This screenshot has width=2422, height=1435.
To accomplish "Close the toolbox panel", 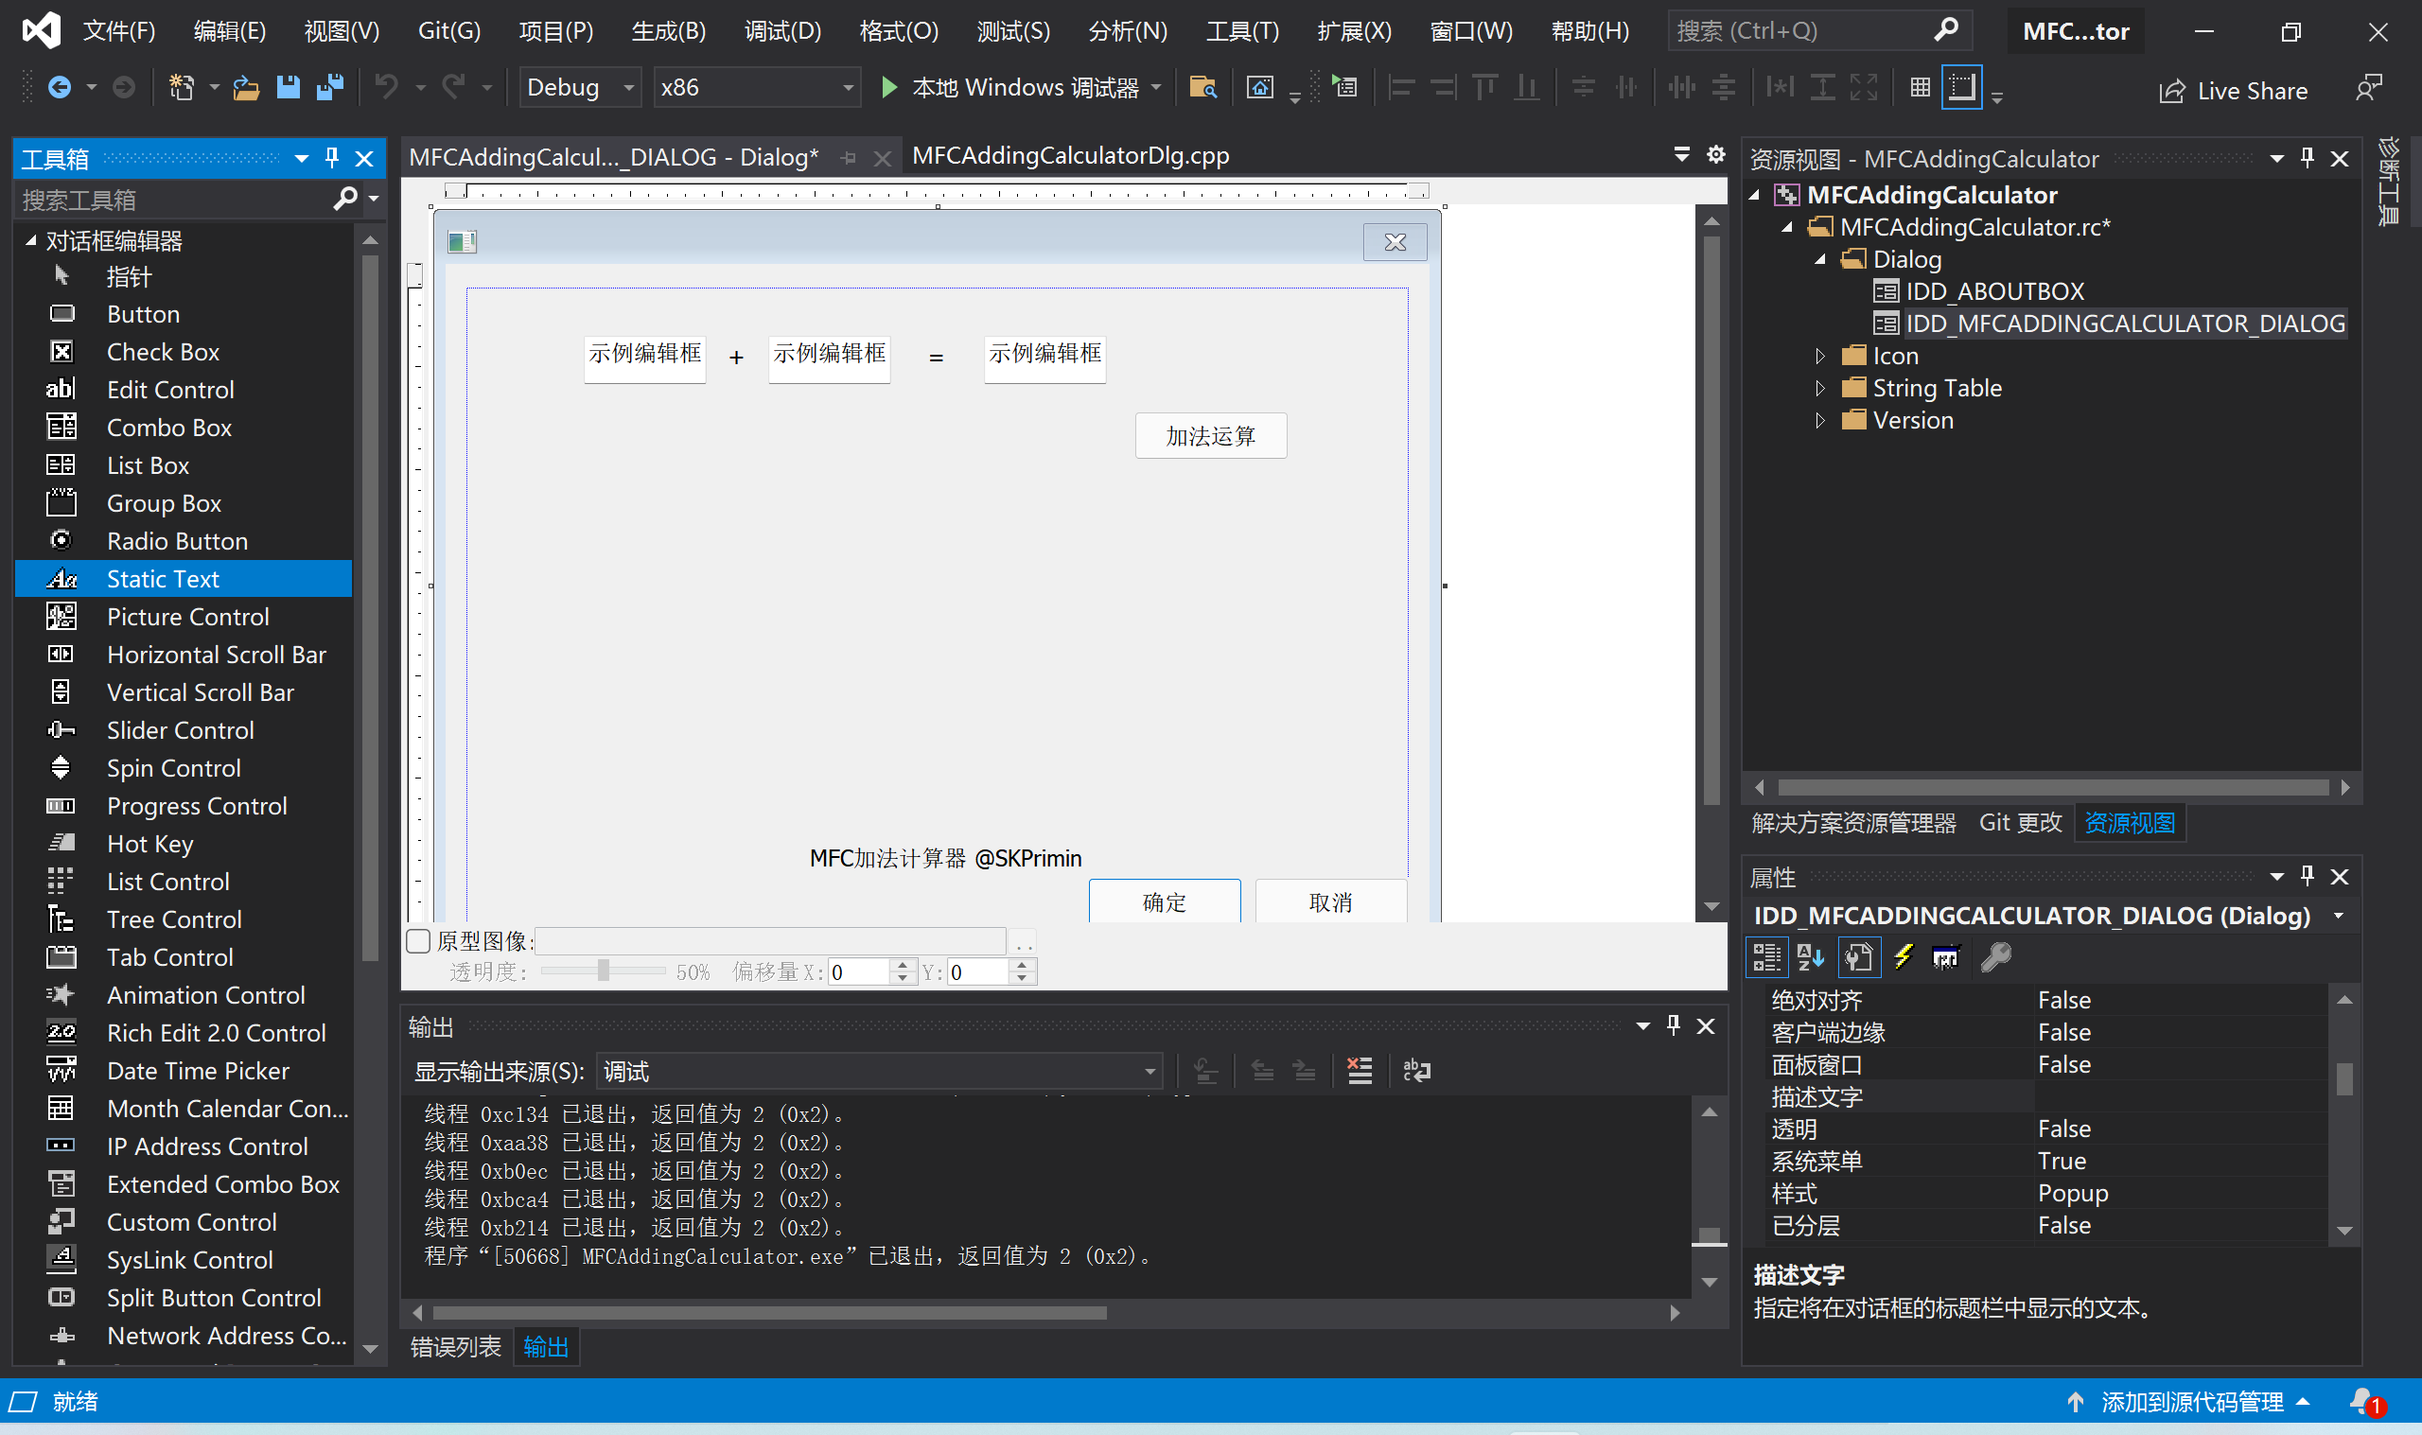I will coord(364,158).
